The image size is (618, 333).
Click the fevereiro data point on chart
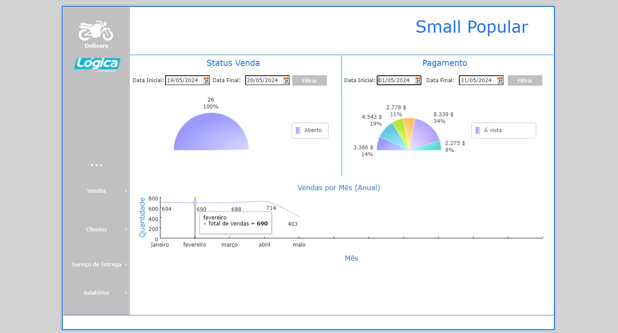click(x=195, y=203)
